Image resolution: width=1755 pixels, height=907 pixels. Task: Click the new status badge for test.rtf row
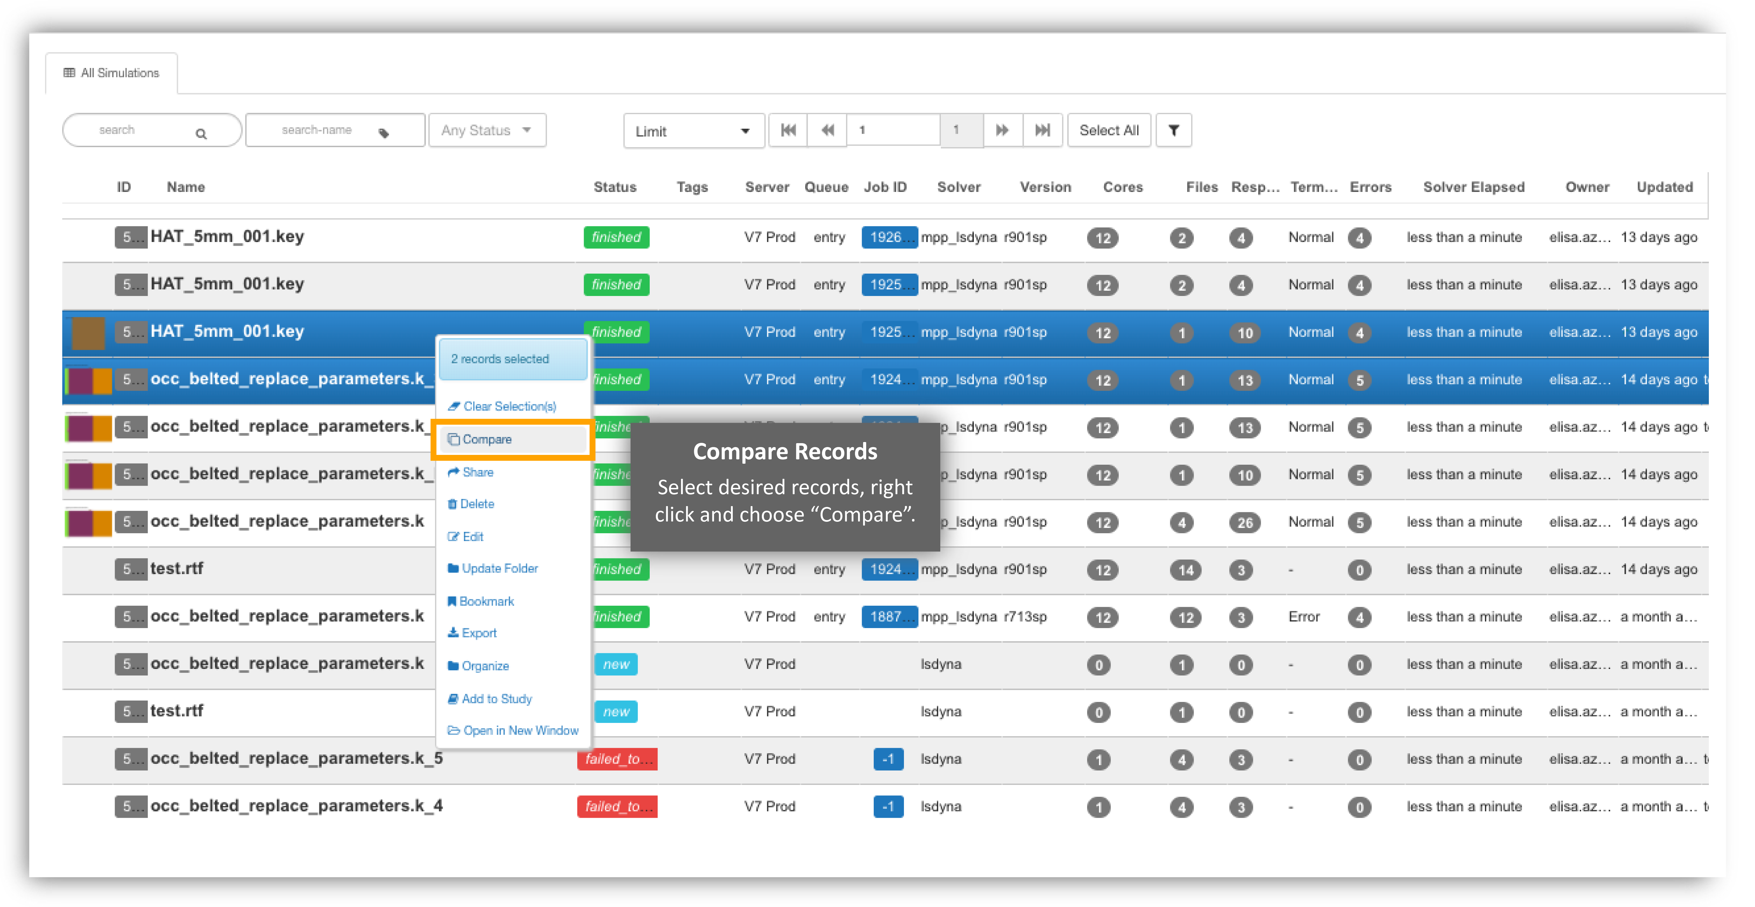point(616,712)
